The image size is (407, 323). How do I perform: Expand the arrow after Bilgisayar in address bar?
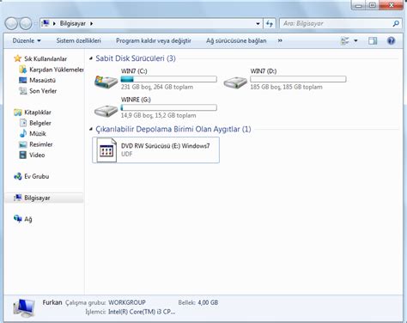[91, 23]
